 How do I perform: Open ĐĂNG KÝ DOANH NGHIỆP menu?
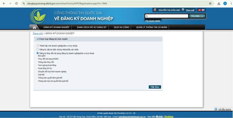56,27
